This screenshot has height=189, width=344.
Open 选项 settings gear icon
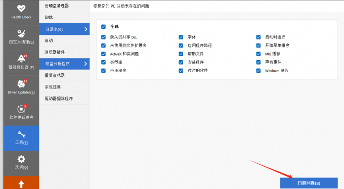pos(21,159)
